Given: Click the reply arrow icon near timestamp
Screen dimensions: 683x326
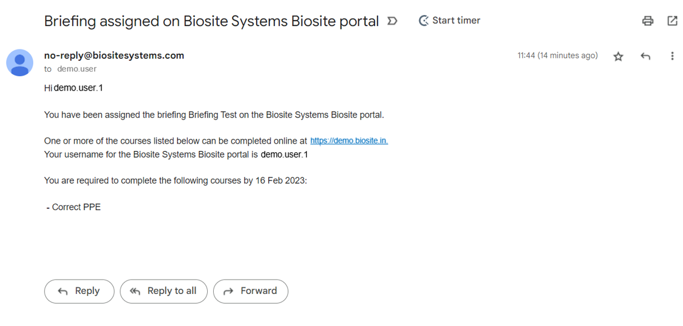Looking at the screenshot, I should pyautogui.click(x=646, y=56).
